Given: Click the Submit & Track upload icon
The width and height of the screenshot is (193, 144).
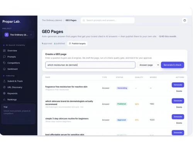Looking at the screenshot, I should [x=4, y=81].
